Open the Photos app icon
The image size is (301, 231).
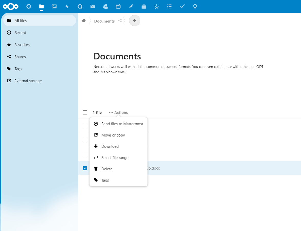click(x=54, y=6)
